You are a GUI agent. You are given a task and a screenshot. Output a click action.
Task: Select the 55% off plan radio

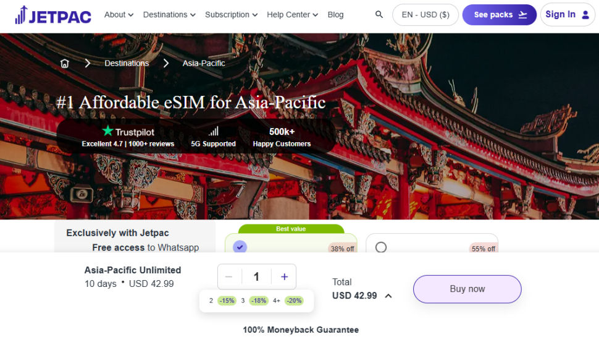381,247
